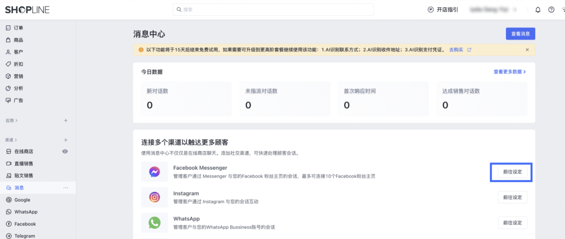Viewport: 565px width, 239px height.
Task: Click the 折扣 tag icon
Action: coord(8,64)
